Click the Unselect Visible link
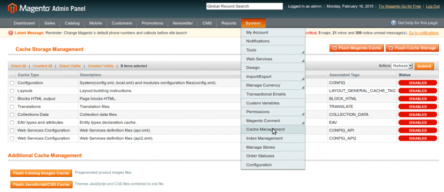 [x=100, y=66]
